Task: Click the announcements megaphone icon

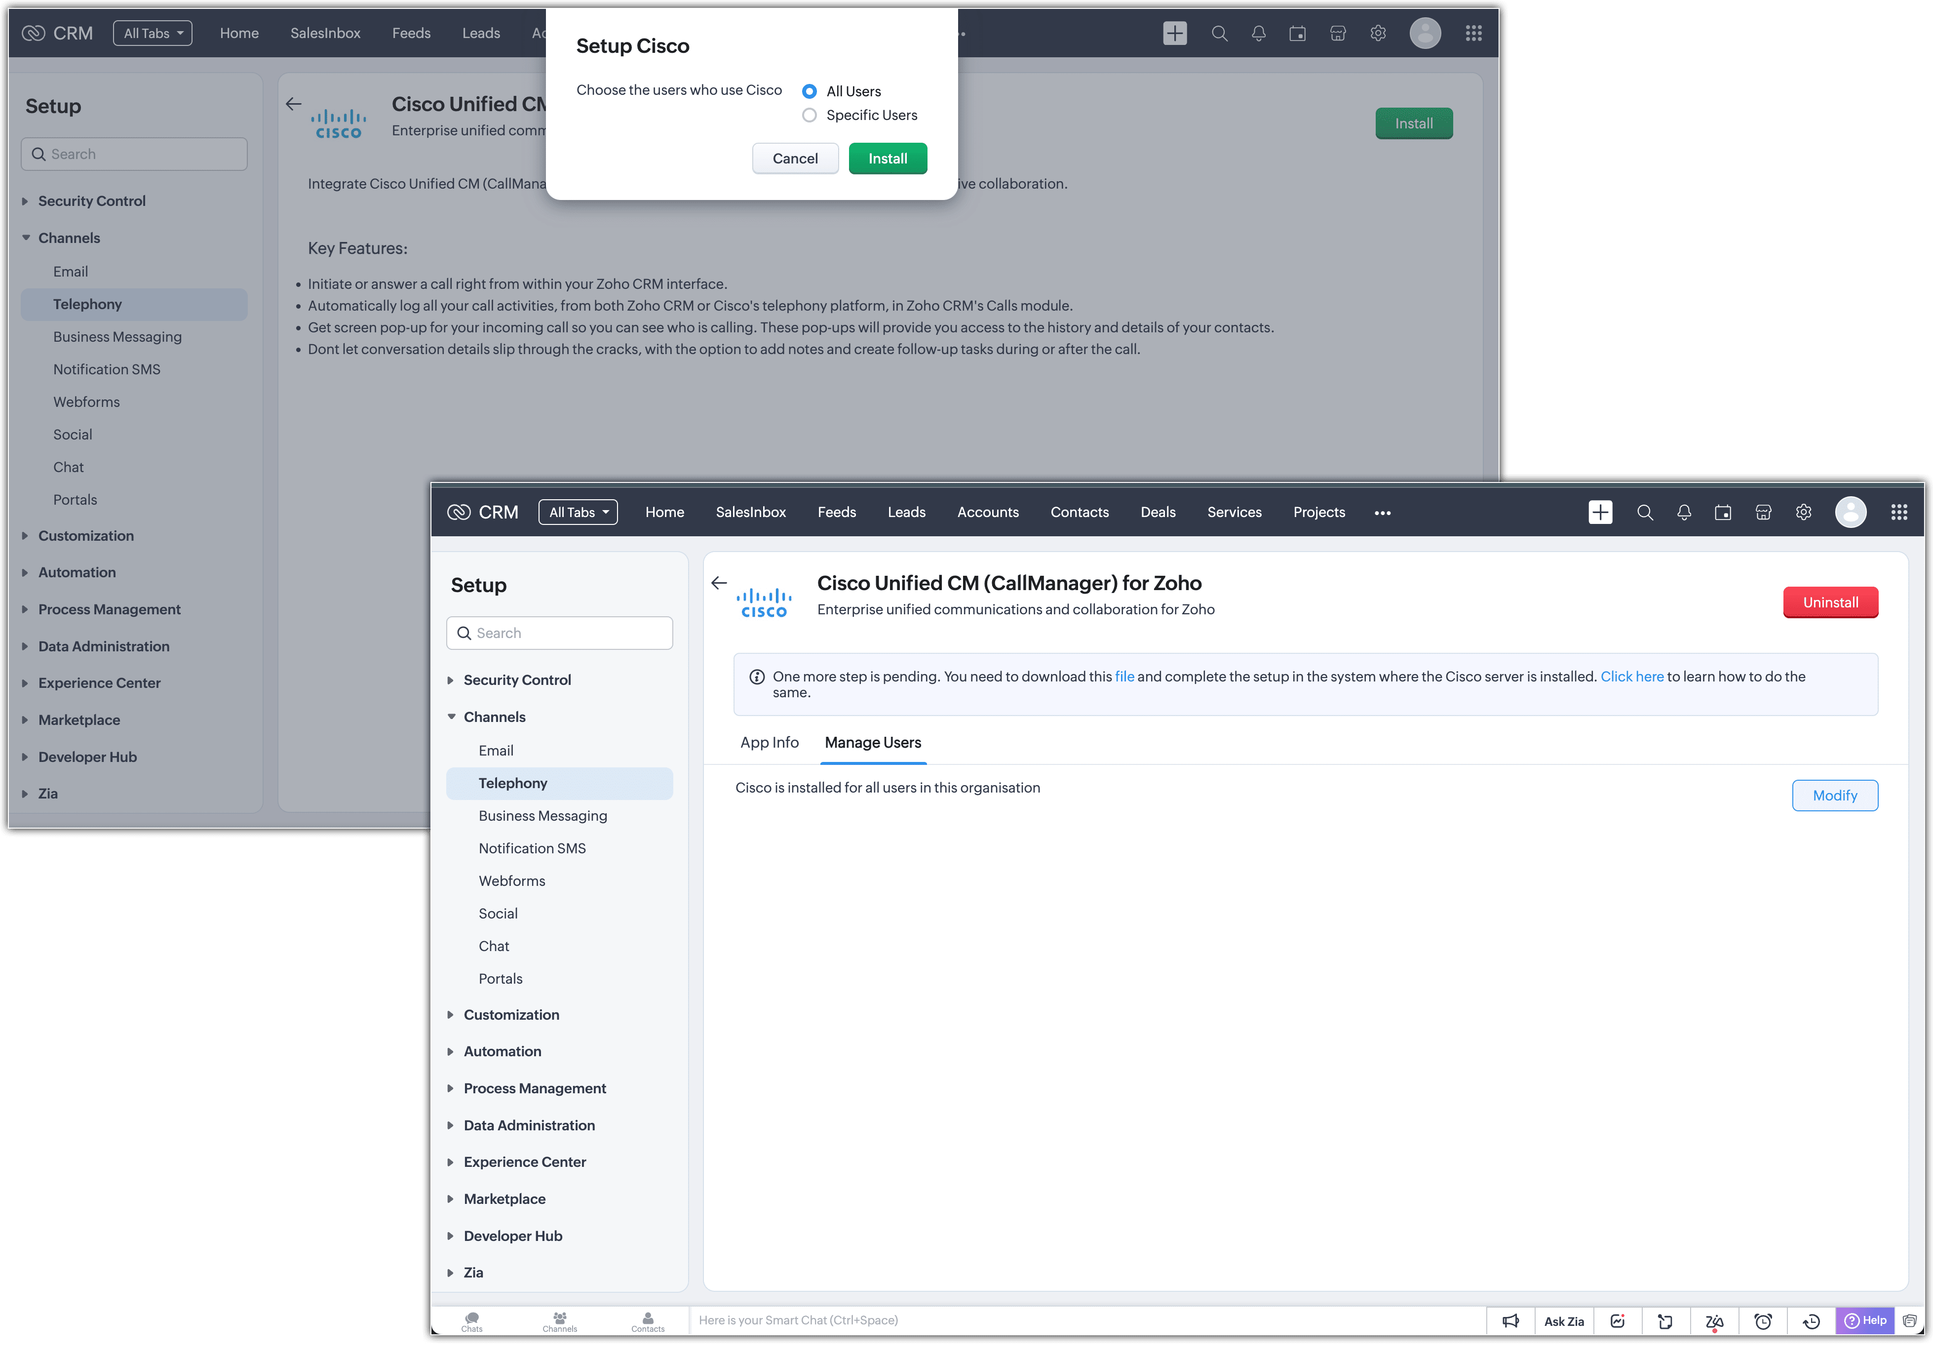Action: point(1510,1320)
